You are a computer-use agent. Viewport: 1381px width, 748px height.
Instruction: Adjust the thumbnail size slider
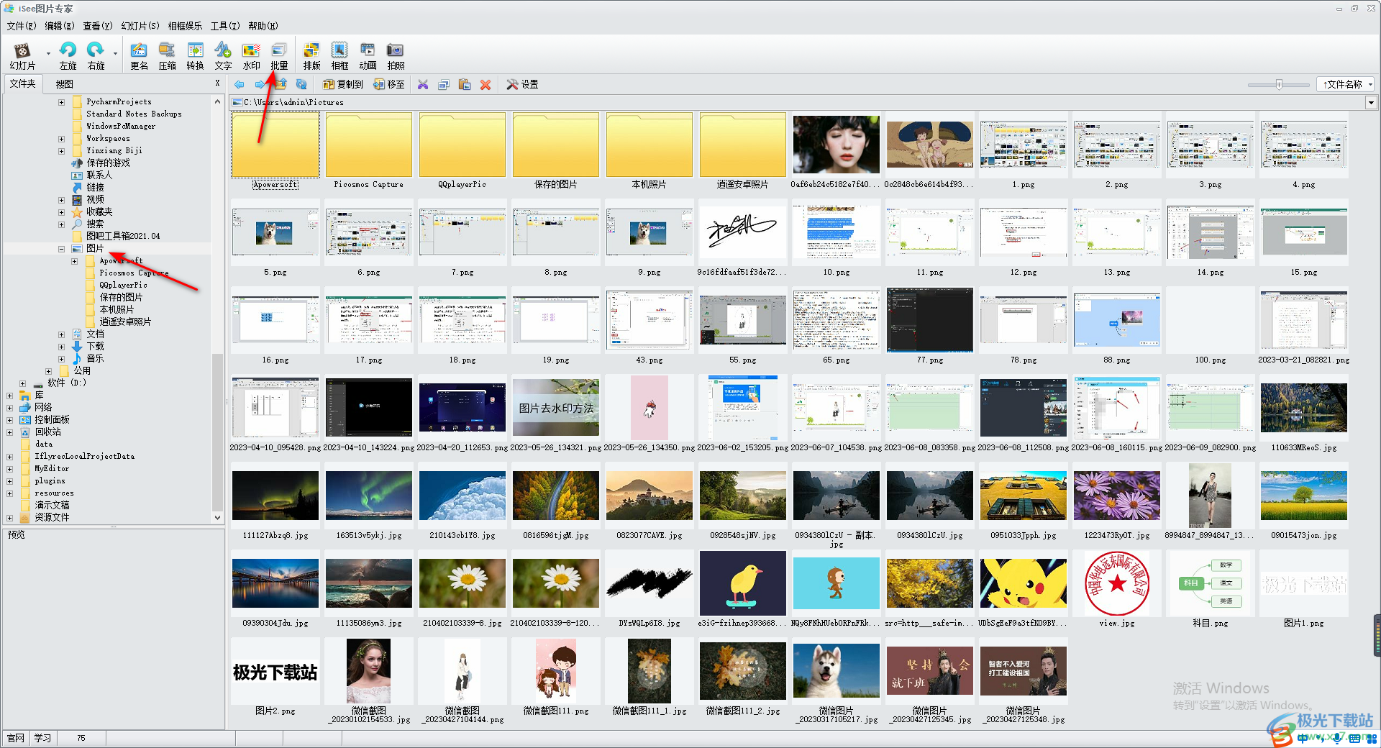(x=1279, y=84)
